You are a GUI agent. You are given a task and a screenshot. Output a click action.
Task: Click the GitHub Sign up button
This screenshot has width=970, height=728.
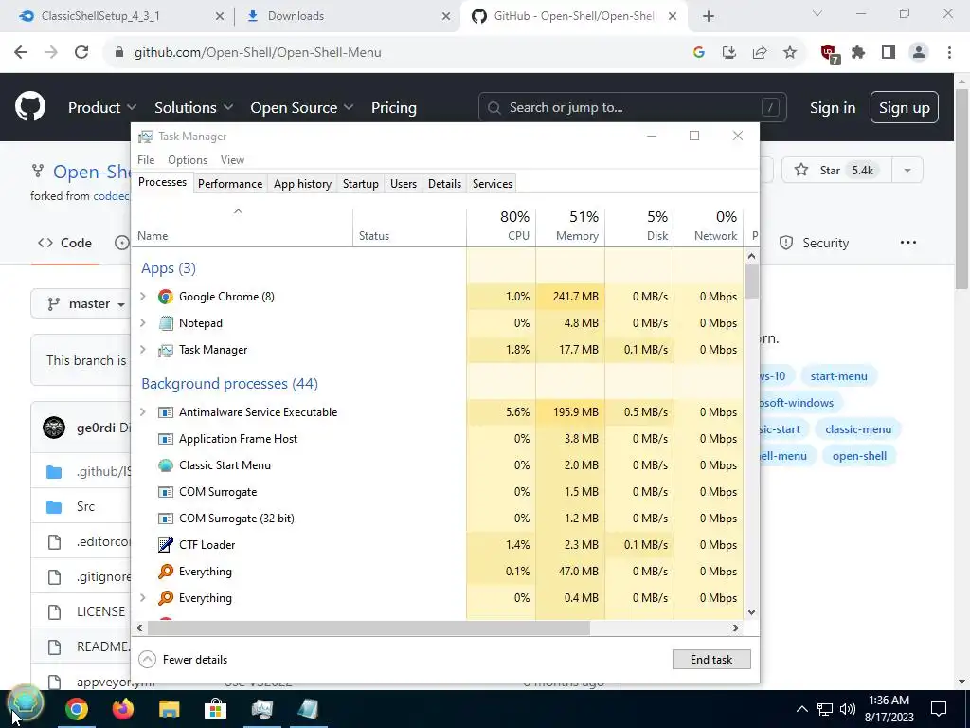pos(905,108)
